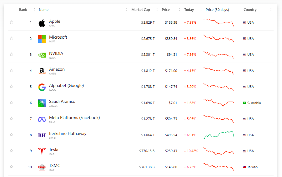Click the Microsoft four-square logo
Image resolution: width=282 pixels, height=177 pixels.
point(42,39)
